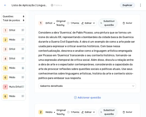
Task: Click the text-lines icon in sidebar item 3
Action: [23, 49]
